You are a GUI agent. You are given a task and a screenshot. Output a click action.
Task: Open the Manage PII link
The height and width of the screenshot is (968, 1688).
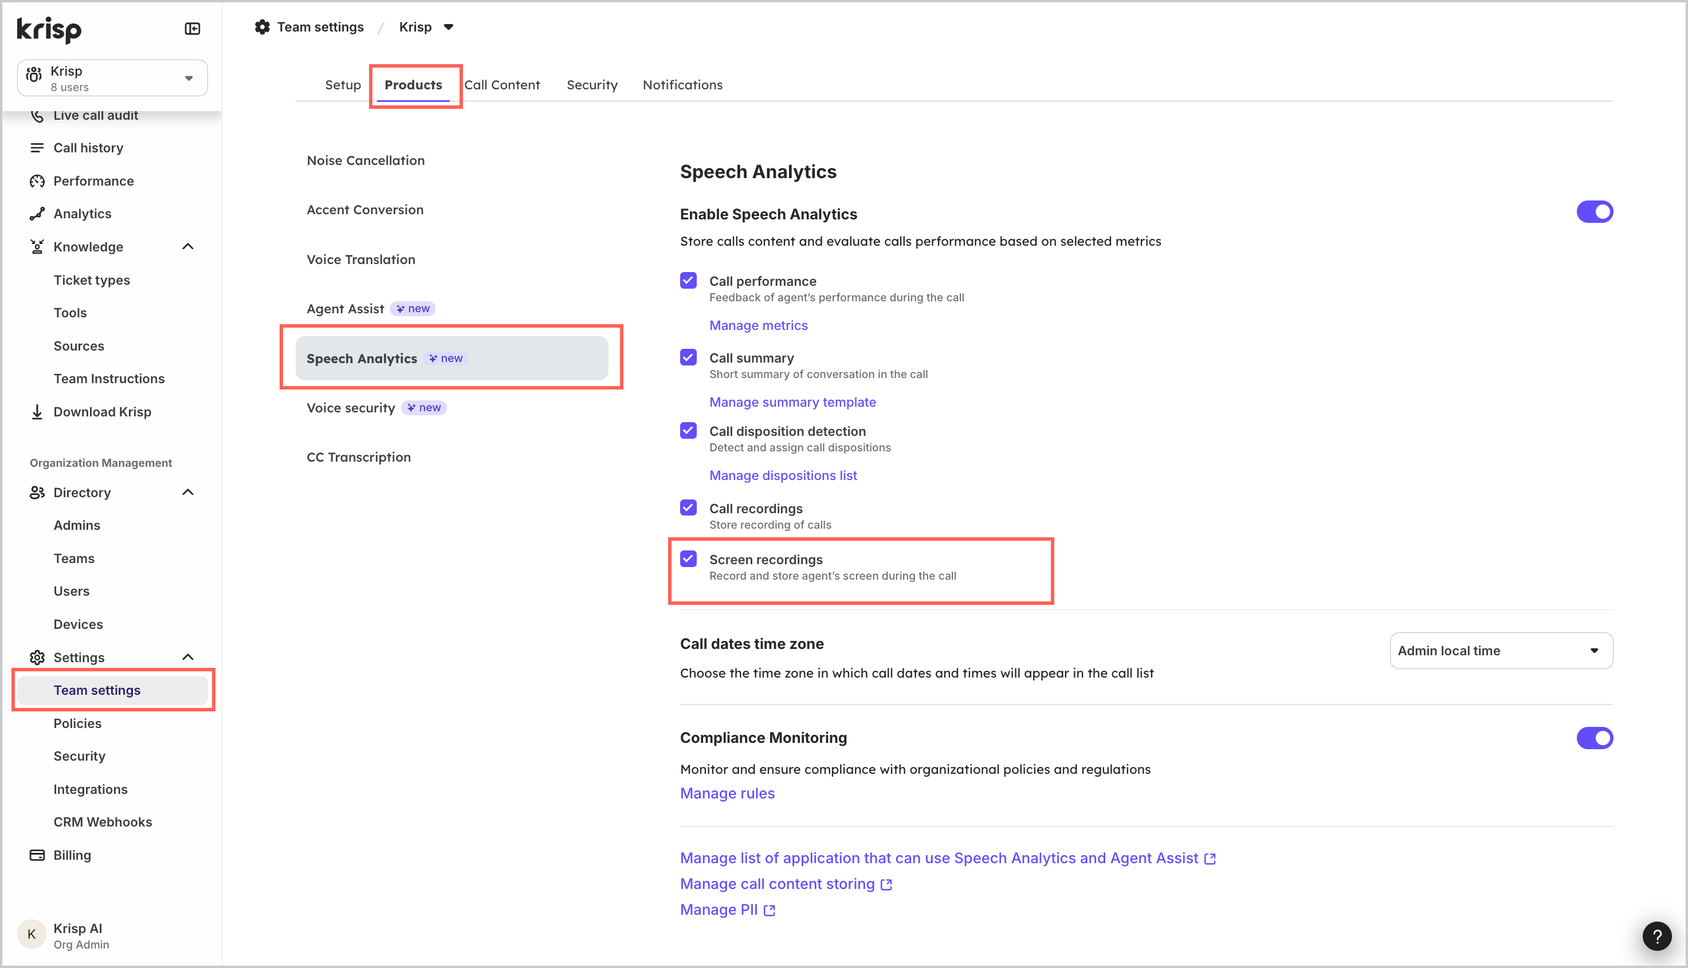tap(719, 910)
